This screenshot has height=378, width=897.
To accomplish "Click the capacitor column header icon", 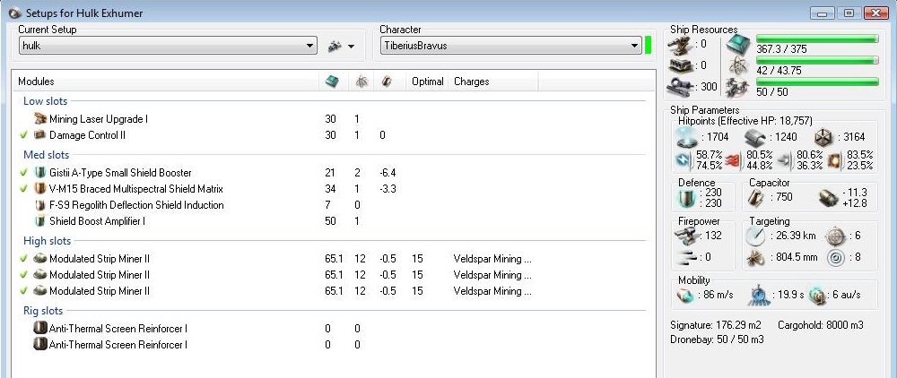I will [386, 82].
